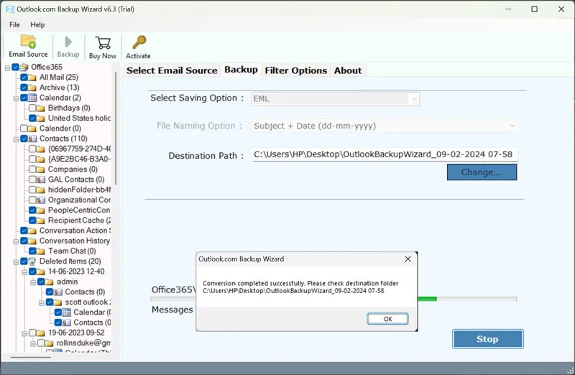Click the Activate key icon
575x375 pixels.
pyautogui.click(x=138, y=42)
